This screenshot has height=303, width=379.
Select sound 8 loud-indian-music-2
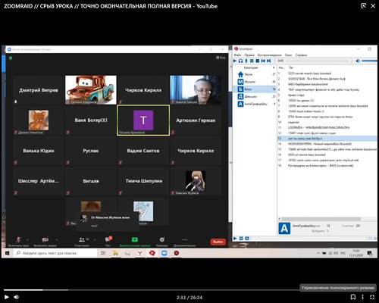[x=327, y=111]
